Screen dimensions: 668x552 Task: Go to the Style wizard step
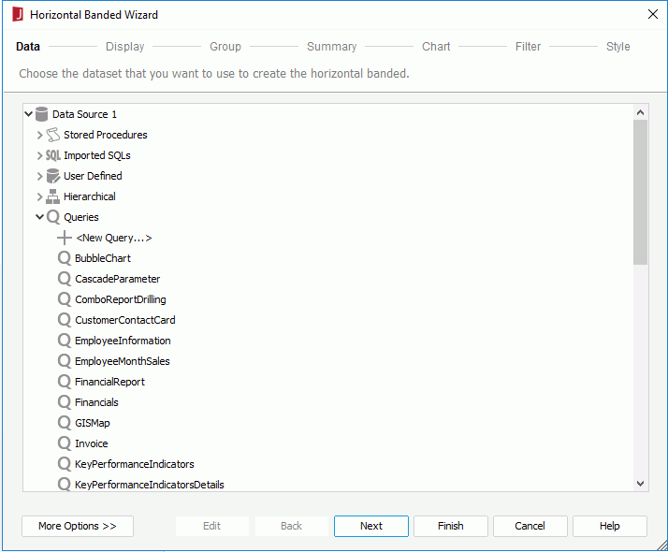[x=618, y=47]
